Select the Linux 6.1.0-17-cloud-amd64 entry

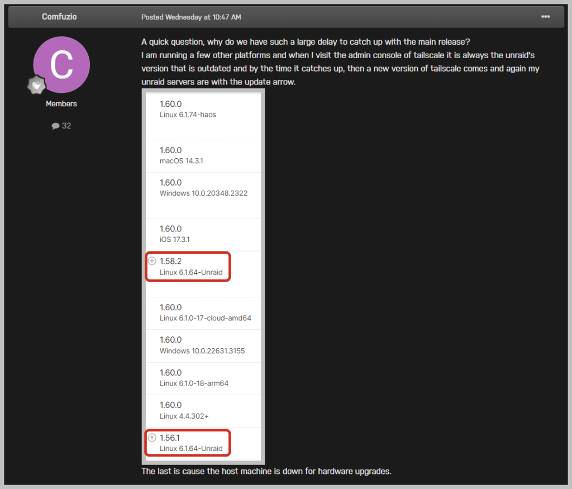point(203,313)
